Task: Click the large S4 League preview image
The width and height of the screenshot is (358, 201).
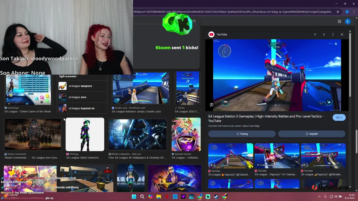Action: [277, 75]
